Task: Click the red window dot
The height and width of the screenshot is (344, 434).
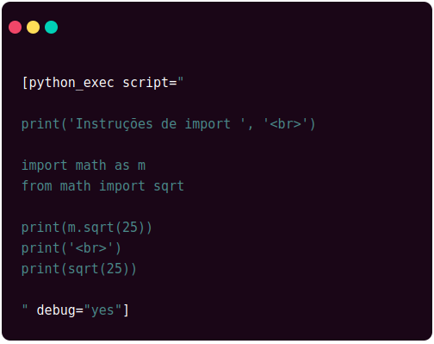Action: 15,28
